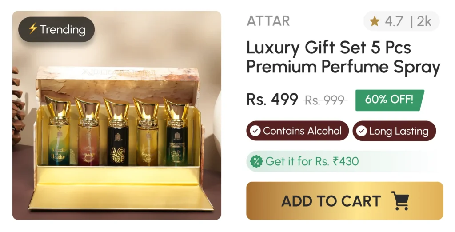Viewport: 455px width, 232px height.
Task: Click the Rs. 499 sale price
Action: pos(272,99)
